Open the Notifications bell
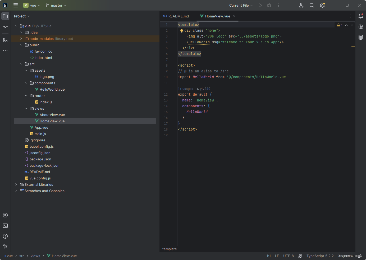The image size is (366, 260). (361, 16)
